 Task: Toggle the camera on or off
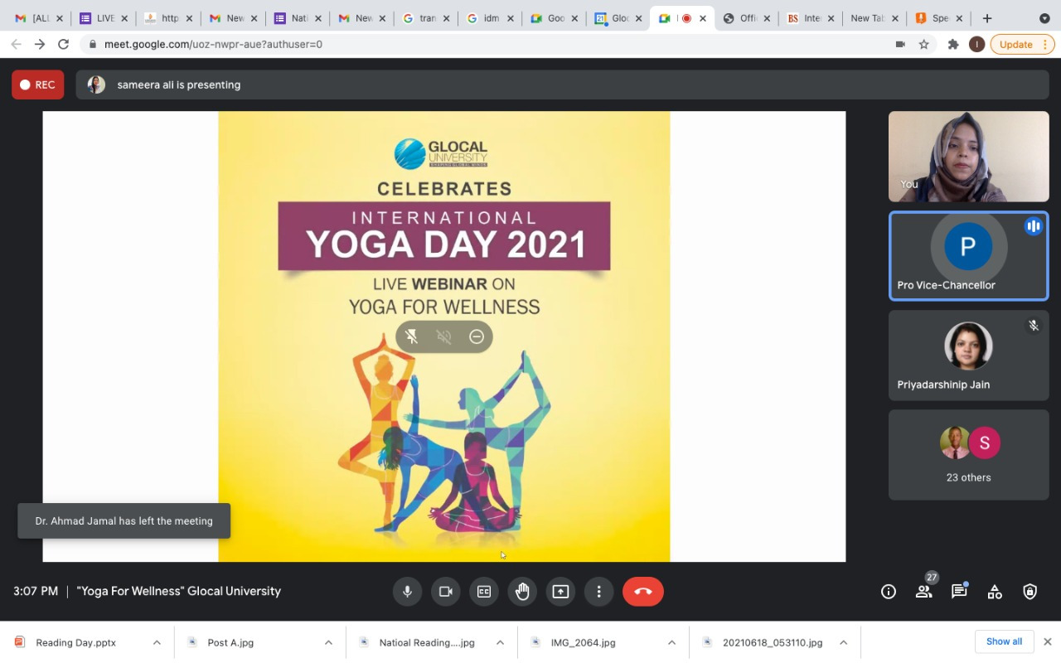click(445, 592)
